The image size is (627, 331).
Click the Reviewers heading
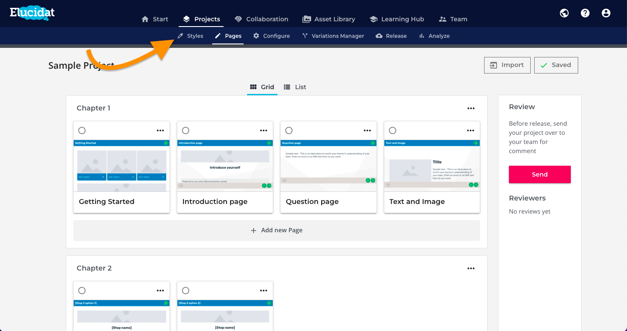click(x=527, y=198)
